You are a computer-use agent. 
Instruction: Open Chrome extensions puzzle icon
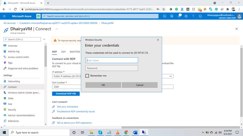click(x=228, y=9)
